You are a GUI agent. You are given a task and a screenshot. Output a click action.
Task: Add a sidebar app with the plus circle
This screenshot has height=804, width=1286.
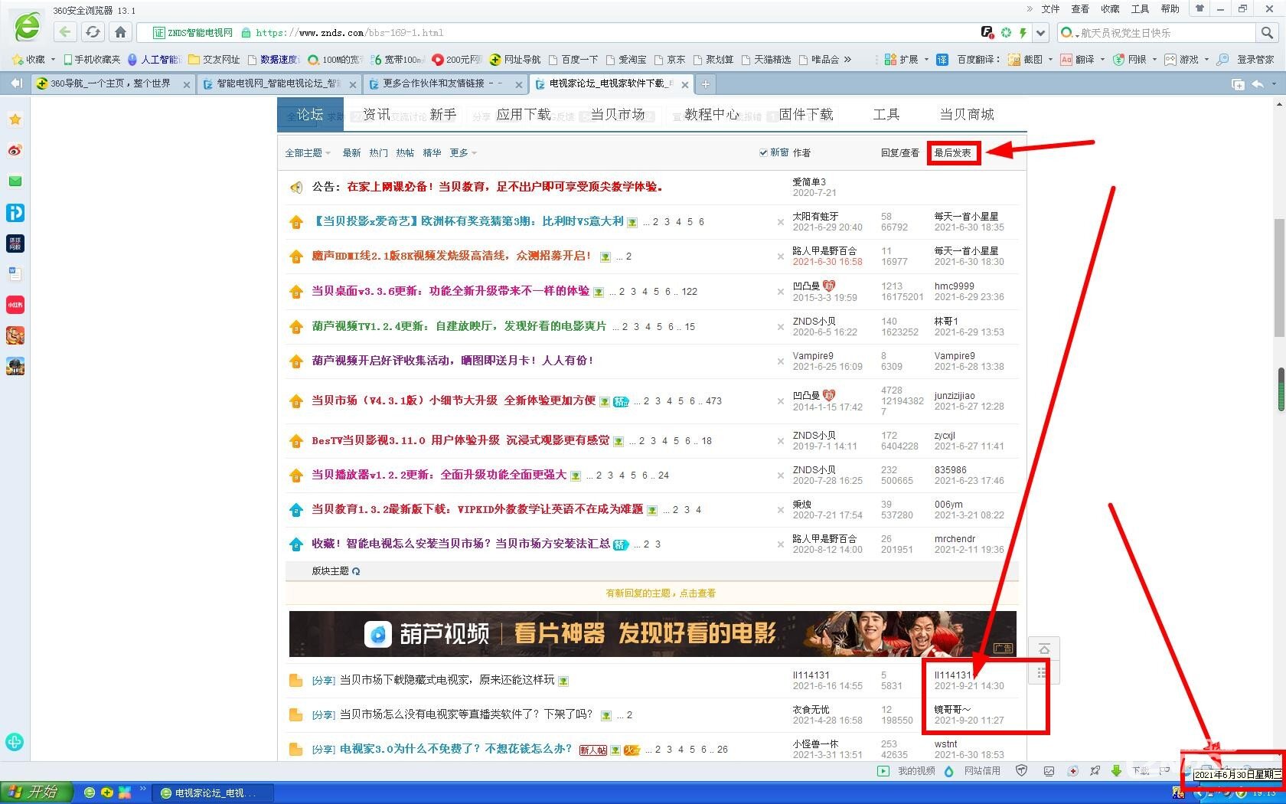pyautogui.click(x=15, y=742)
